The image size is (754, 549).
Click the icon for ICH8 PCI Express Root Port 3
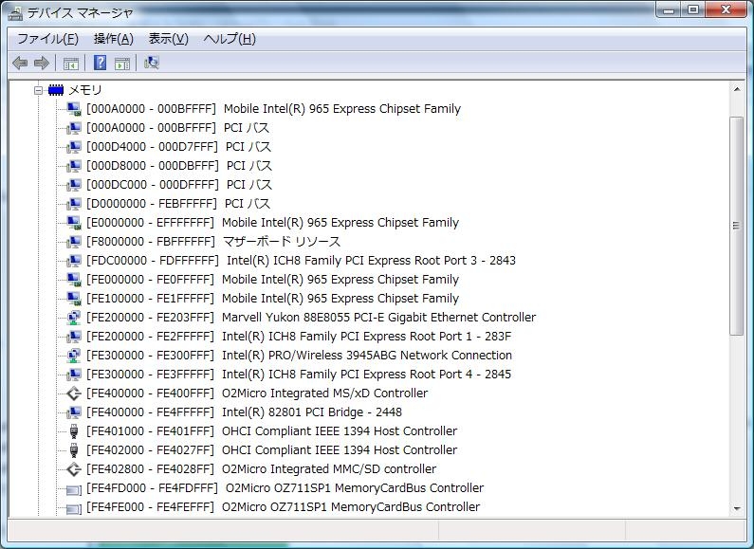(x=74, y=261)
